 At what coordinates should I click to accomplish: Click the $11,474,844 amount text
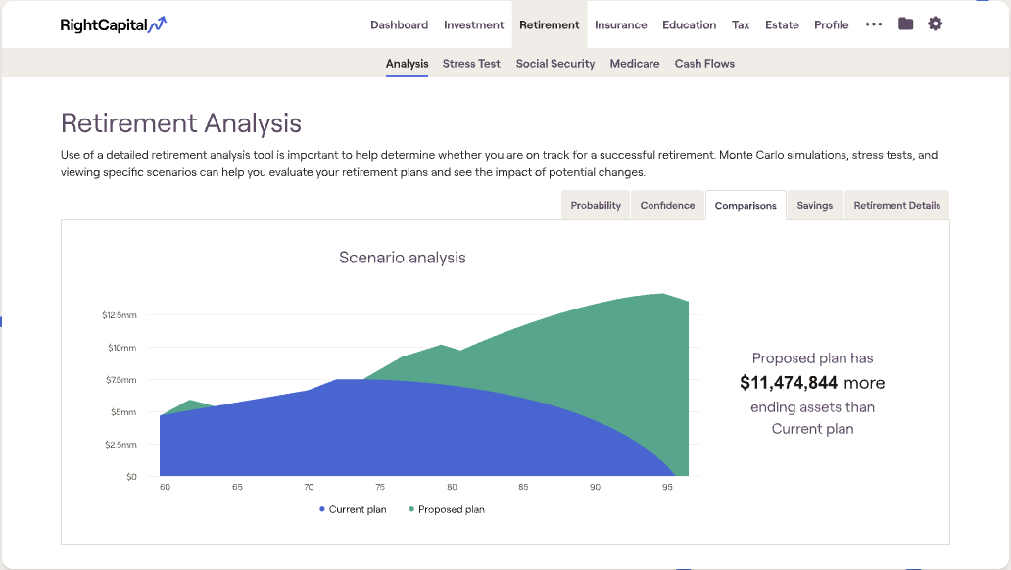[x=789, y=382]
